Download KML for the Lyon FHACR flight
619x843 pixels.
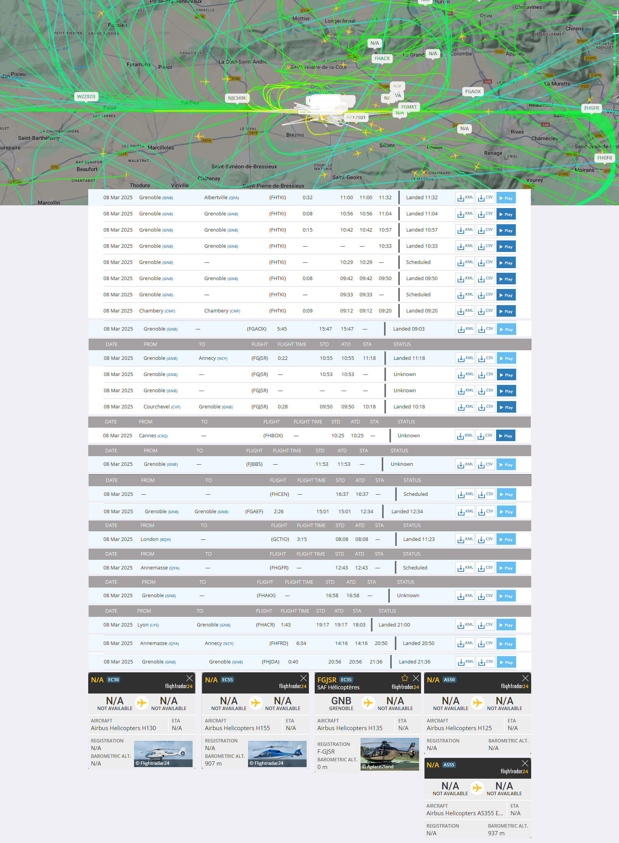pyautogui.click(x=465, y=625)
